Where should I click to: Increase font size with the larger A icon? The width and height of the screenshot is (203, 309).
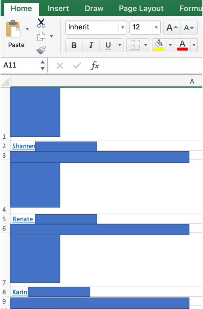[172, 27]
